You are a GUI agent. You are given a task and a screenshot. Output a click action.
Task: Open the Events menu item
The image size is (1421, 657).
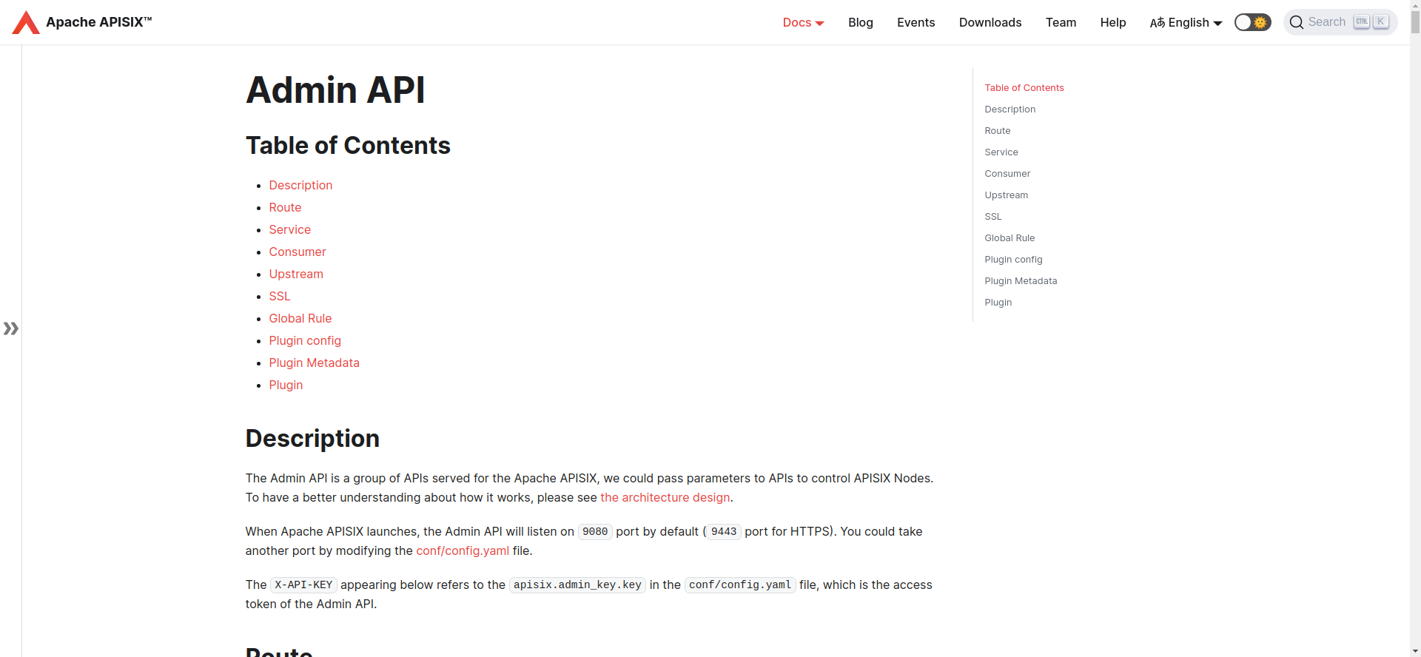click(916, 22)
